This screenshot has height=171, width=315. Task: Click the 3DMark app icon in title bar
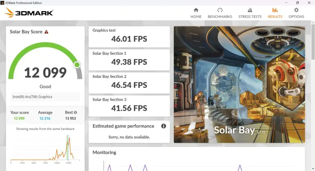pyautogui.click(x=2, y=3)
